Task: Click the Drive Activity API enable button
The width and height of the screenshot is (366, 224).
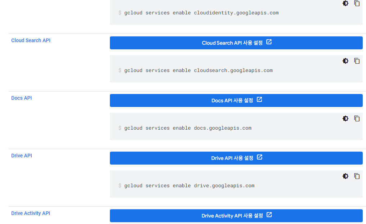Action: (232, 216)
